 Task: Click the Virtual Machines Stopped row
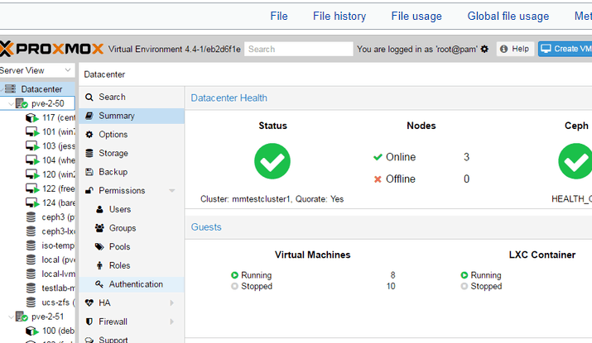click(x=313, y=286)
